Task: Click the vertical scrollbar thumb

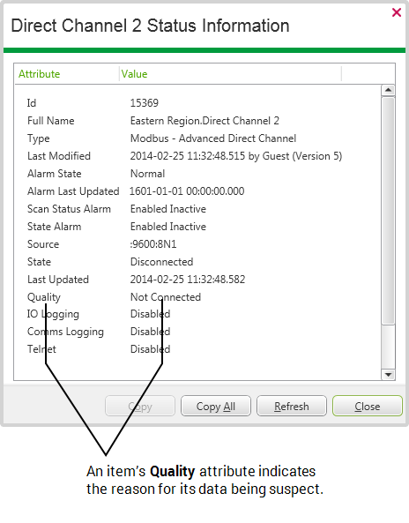Action: point(388,211)
